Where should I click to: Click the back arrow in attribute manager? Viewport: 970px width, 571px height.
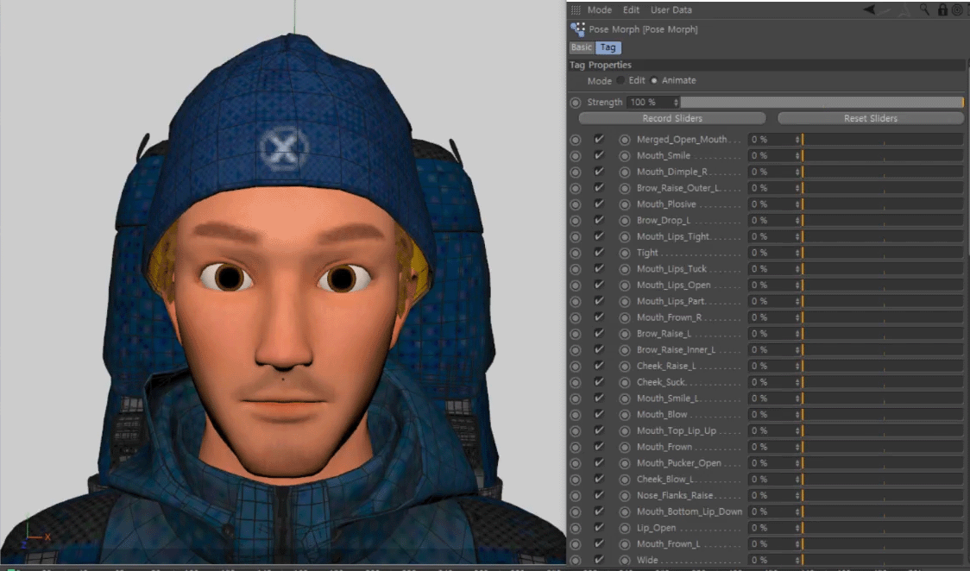click(x=869, y=9)
